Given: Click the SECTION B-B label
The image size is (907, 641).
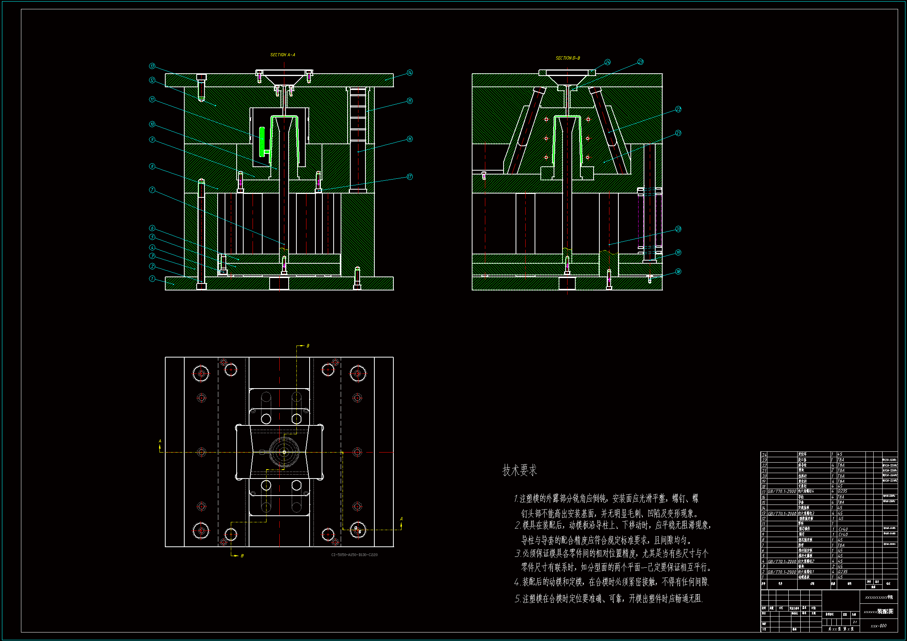Looking at the screenshot, I should (568, 58).
